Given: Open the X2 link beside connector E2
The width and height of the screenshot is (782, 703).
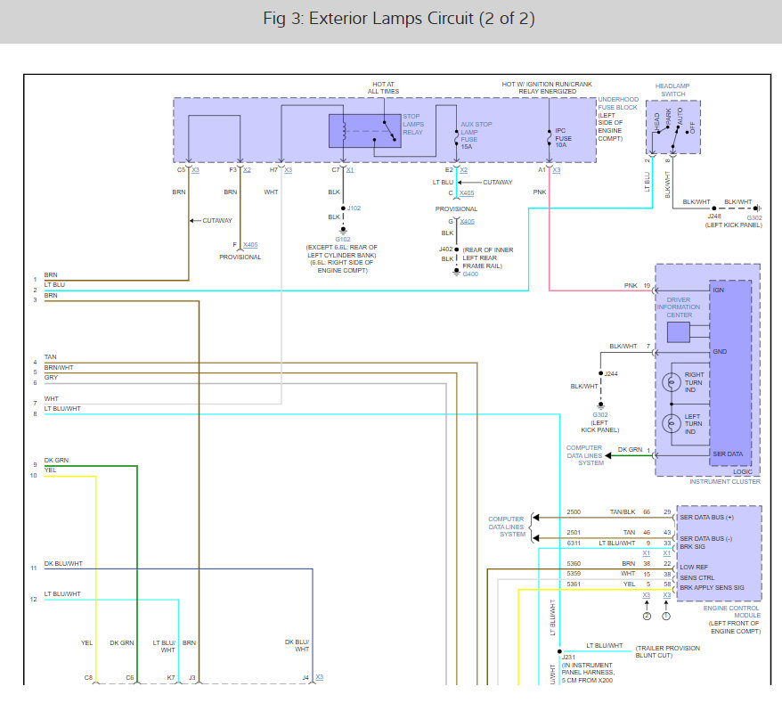Looking at the screenshot, I should (x=464, y=170).
